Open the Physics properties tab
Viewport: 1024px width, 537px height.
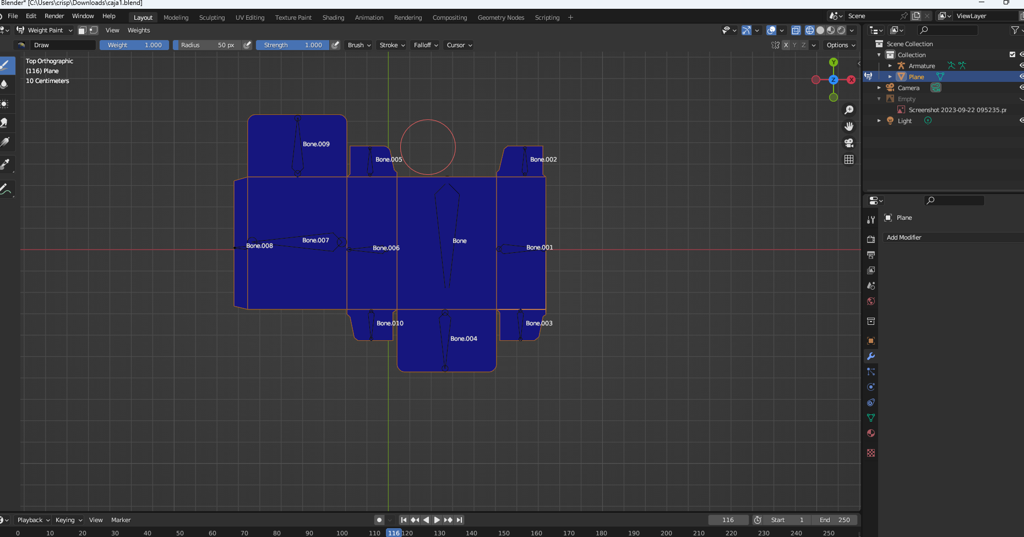[x=871, y=387]
